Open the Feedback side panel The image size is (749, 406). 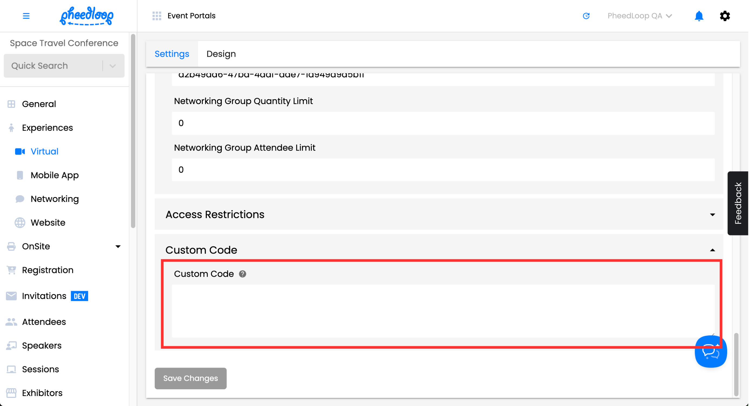(x=738, y=203)
